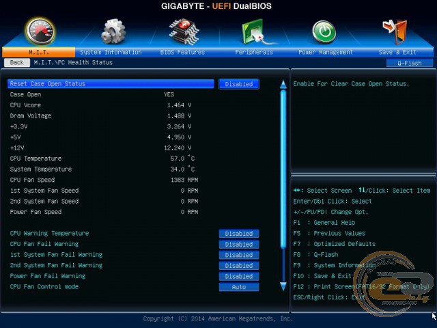Click the Power Management green power icon
The width and height of the screenshot is (437, 328).
coord(324,32)
